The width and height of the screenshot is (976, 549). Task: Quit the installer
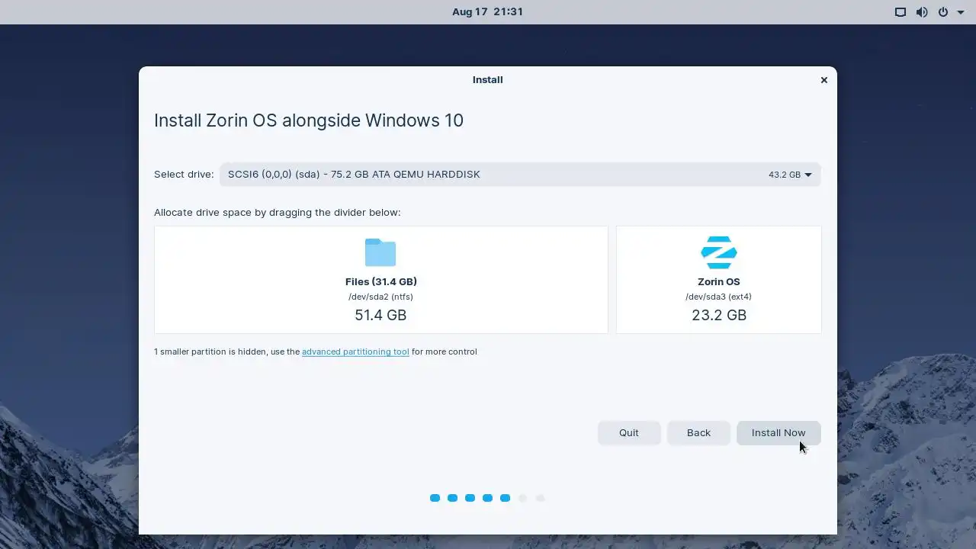point(629,432)
